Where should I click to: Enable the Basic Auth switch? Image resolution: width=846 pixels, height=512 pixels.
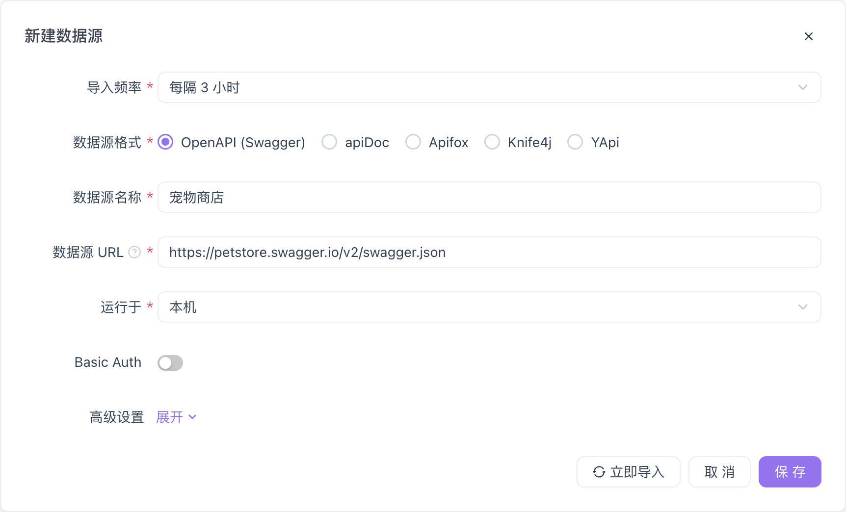click(170, 362)
